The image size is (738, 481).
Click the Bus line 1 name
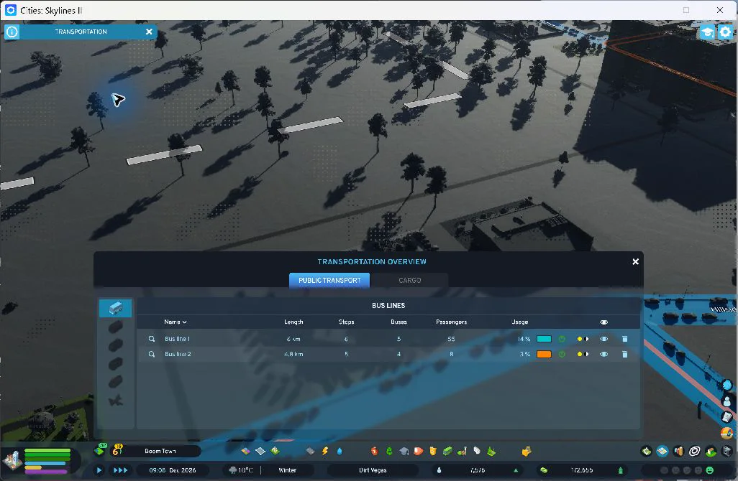[x=178, y=339]
